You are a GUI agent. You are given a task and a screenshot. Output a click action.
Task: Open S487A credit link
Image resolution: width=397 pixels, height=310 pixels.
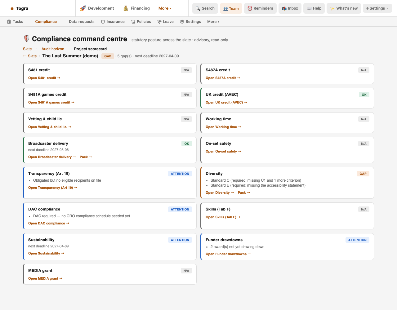pos(223,78)
